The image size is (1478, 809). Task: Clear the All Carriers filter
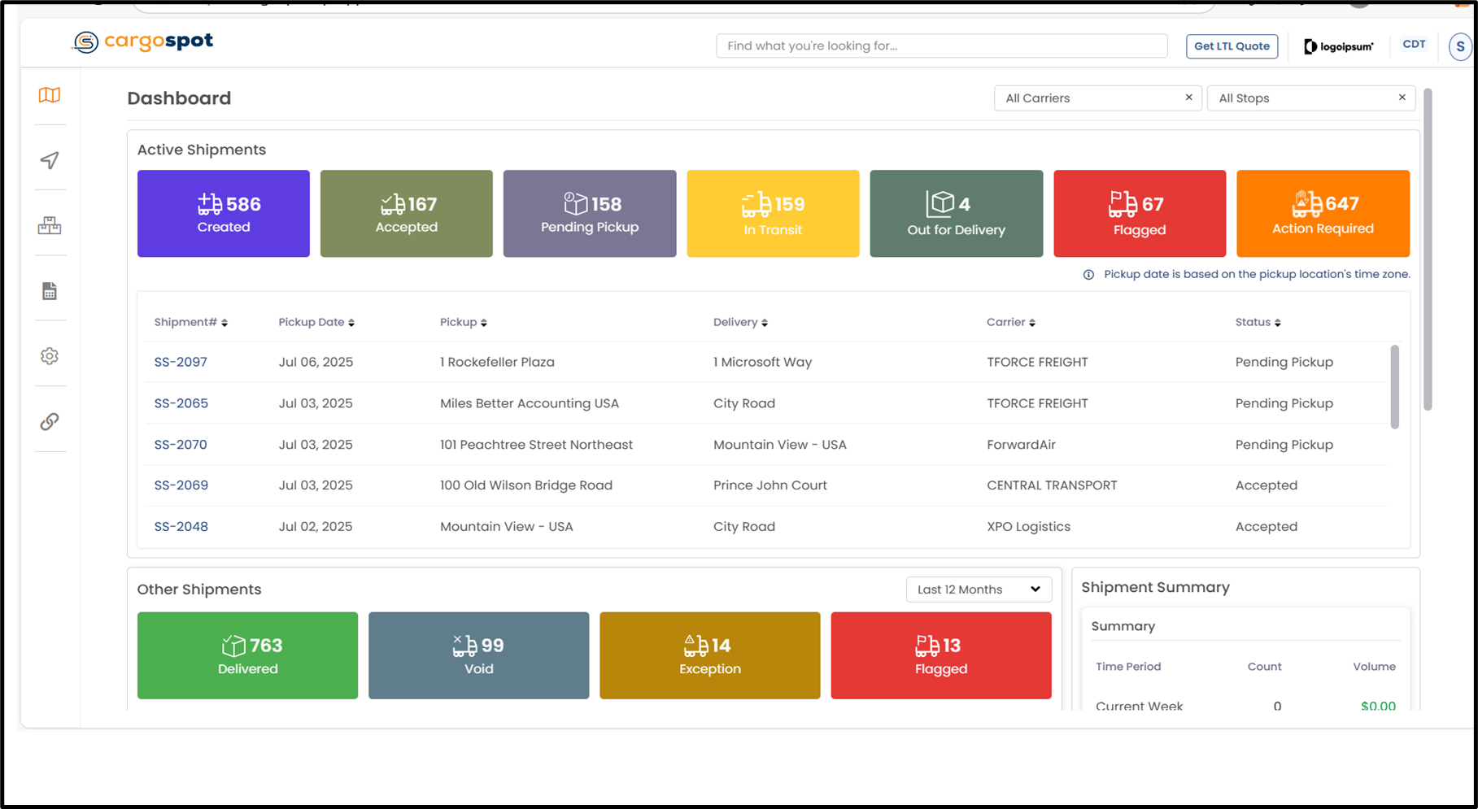pyautogui.click(x=1188, y=98)
